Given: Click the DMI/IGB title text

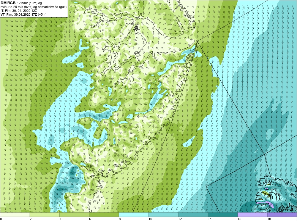Looking at the screenshot, I should coord(8,3).
